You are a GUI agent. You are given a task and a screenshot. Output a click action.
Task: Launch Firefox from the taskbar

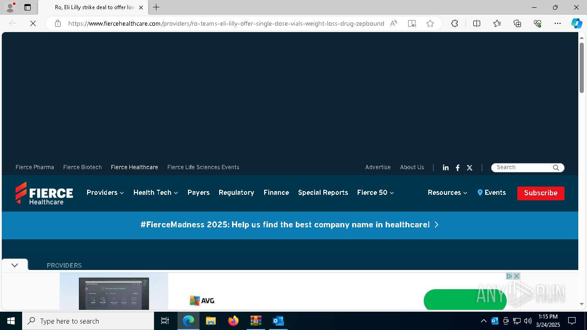coord(233,321)
